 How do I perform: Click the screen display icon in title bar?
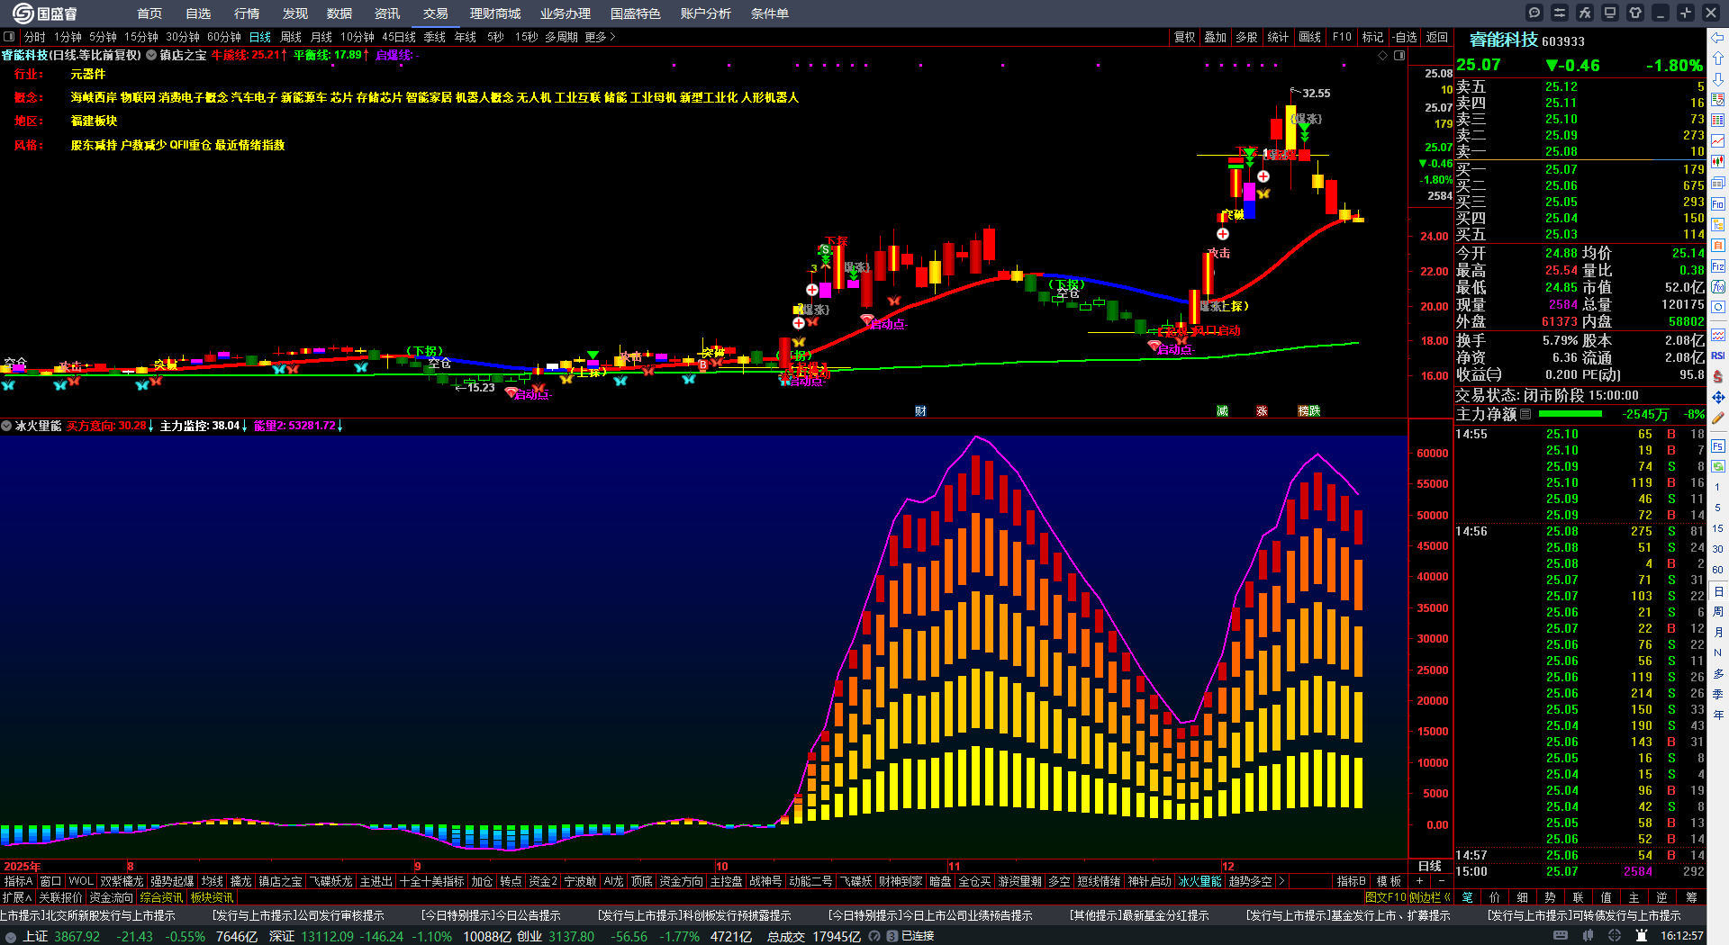tap(1610, 13)
